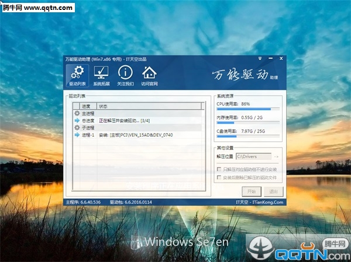Viewport: 351px width, 262px height.
Task: Select the 进度 column header
Action: tap(88, 106)
